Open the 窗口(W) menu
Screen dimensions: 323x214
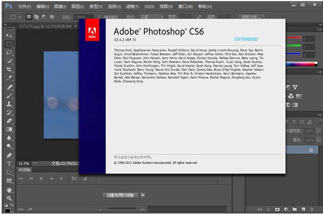[186, 6]
